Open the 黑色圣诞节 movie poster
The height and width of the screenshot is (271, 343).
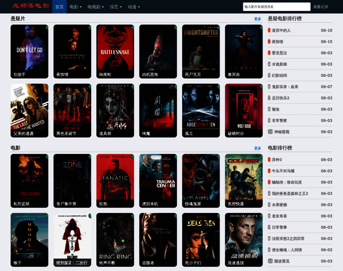coord(72,111)
